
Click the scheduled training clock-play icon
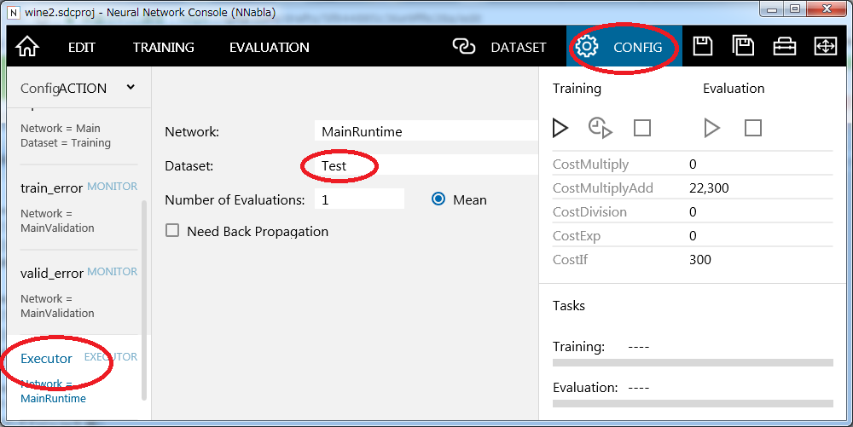tap(601, 128)
